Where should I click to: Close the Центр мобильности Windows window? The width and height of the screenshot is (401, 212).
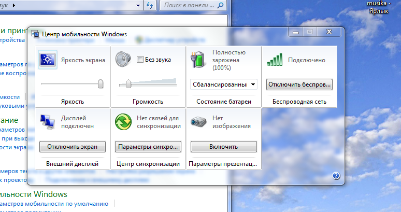click(x=329, y=32)
